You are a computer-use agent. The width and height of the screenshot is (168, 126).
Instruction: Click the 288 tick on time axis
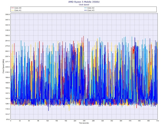coord(93,121)
